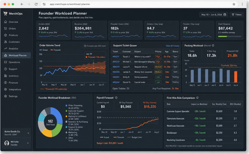Image resolution: width=249 pixels, height=154 pixels.
Task: Click Will Keller's avatar photo
Action: [x=7, y=143]
